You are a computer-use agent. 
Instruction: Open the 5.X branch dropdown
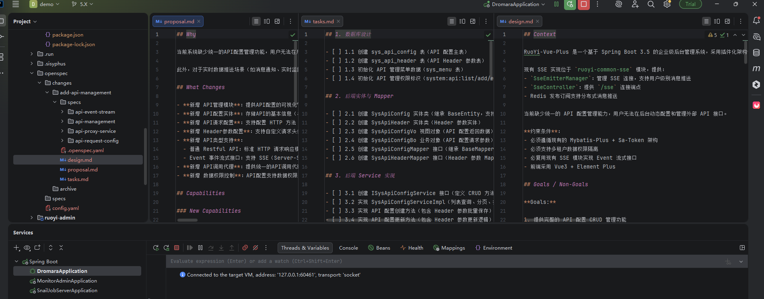point(82,4)
